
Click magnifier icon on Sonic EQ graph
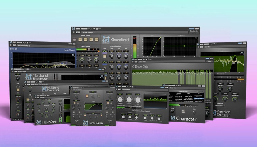pos(73,55)
